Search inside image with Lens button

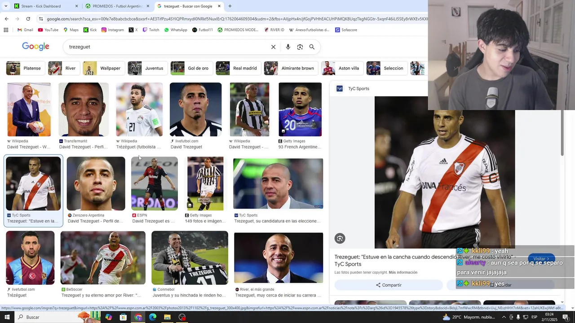pos(340,239)
